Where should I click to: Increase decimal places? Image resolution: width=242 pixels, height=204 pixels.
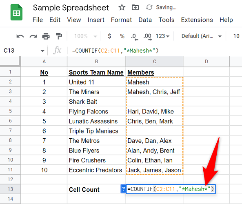click(148, 37)
